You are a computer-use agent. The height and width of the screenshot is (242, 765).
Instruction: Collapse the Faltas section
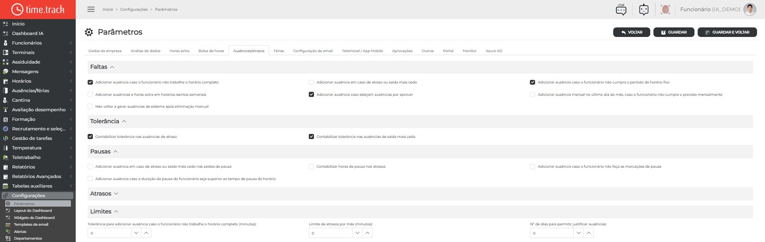[112, 67]
